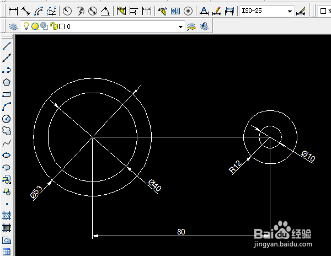Toggle viewport freeze for layer 0

pyautogui.click(x=44, y=26)
